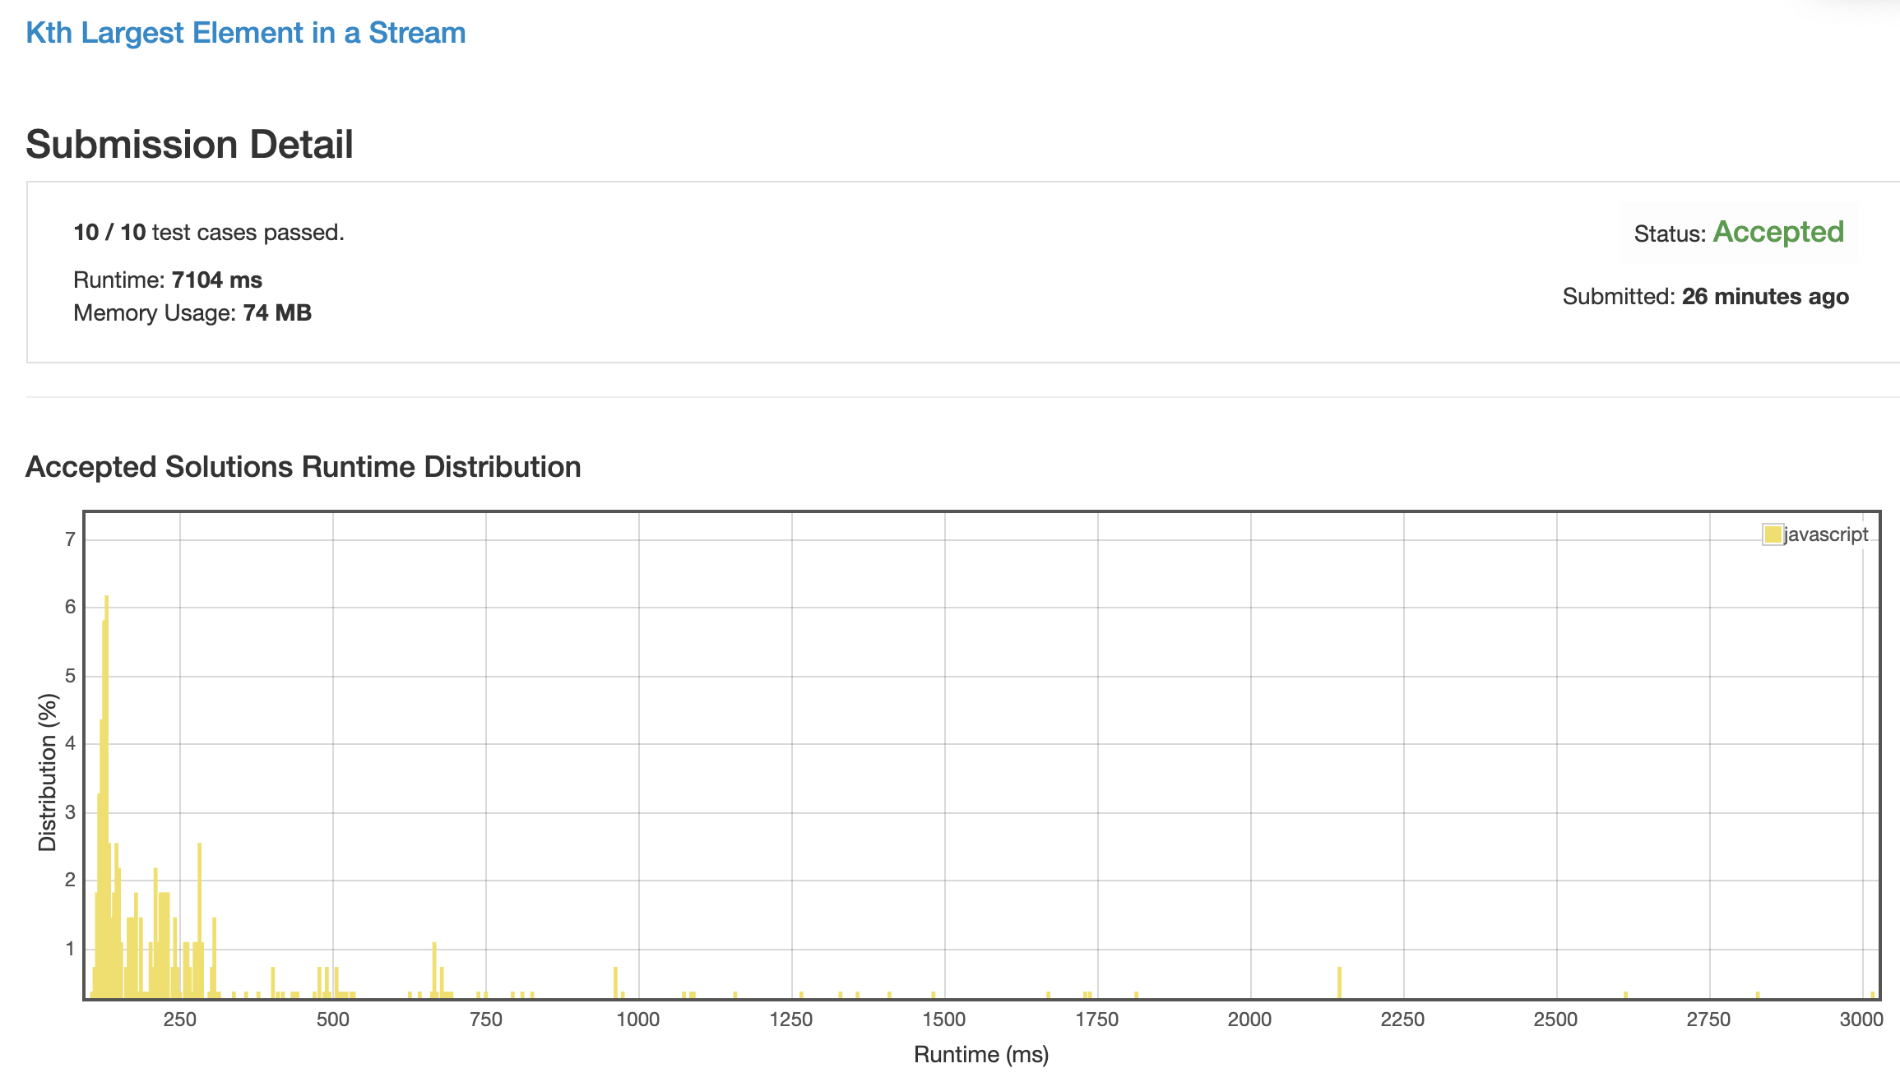1900x1082 pixels.
Task: Click the 'Submitted: 26 minutes ago' text
Action: pyautogui.click(x=1706, y=297)
